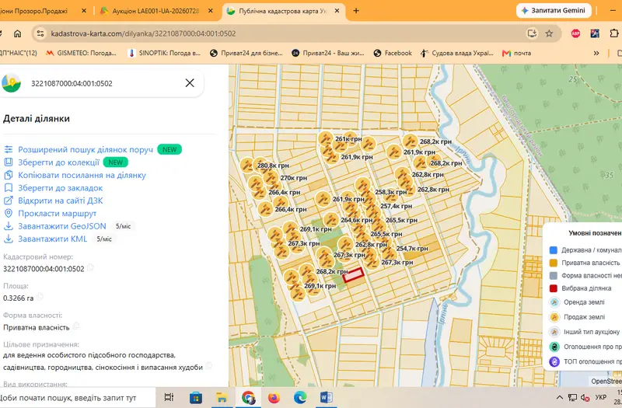Open Розширений пошук ділянок поруч link
The image size is (622, 408).
coord(86,149)
